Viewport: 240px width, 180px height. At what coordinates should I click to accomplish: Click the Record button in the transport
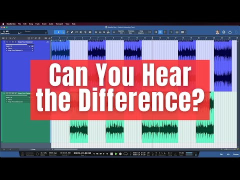(x=120, y=154)
